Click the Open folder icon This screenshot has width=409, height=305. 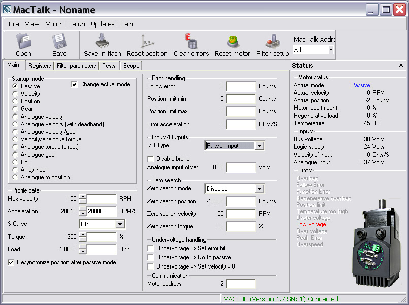coord(23,41)
